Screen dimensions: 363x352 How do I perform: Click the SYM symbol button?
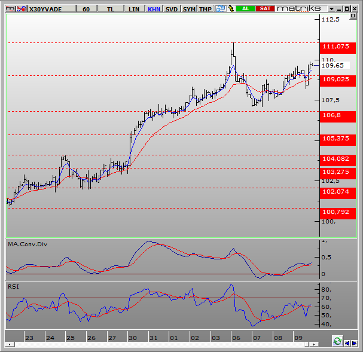[x=189, y=9]
